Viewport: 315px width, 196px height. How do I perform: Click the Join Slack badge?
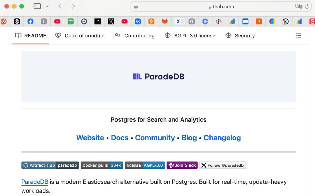[182, 165]
